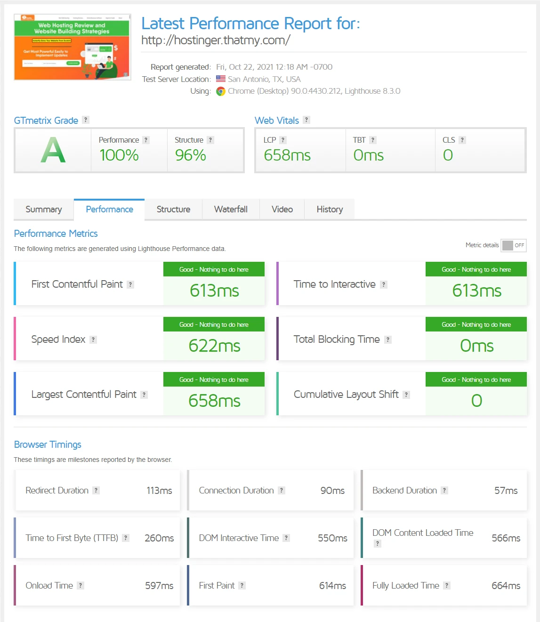The image size is (540, 622).
Task: Select the website thumbnail screenshot
Action: [72, 47]
